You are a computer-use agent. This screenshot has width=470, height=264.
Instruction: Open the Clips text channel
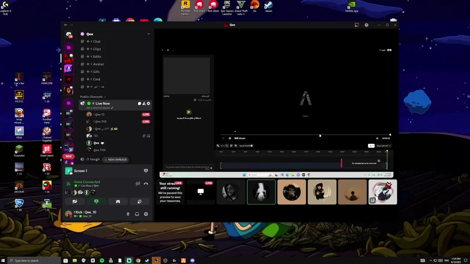pos(115,49)
